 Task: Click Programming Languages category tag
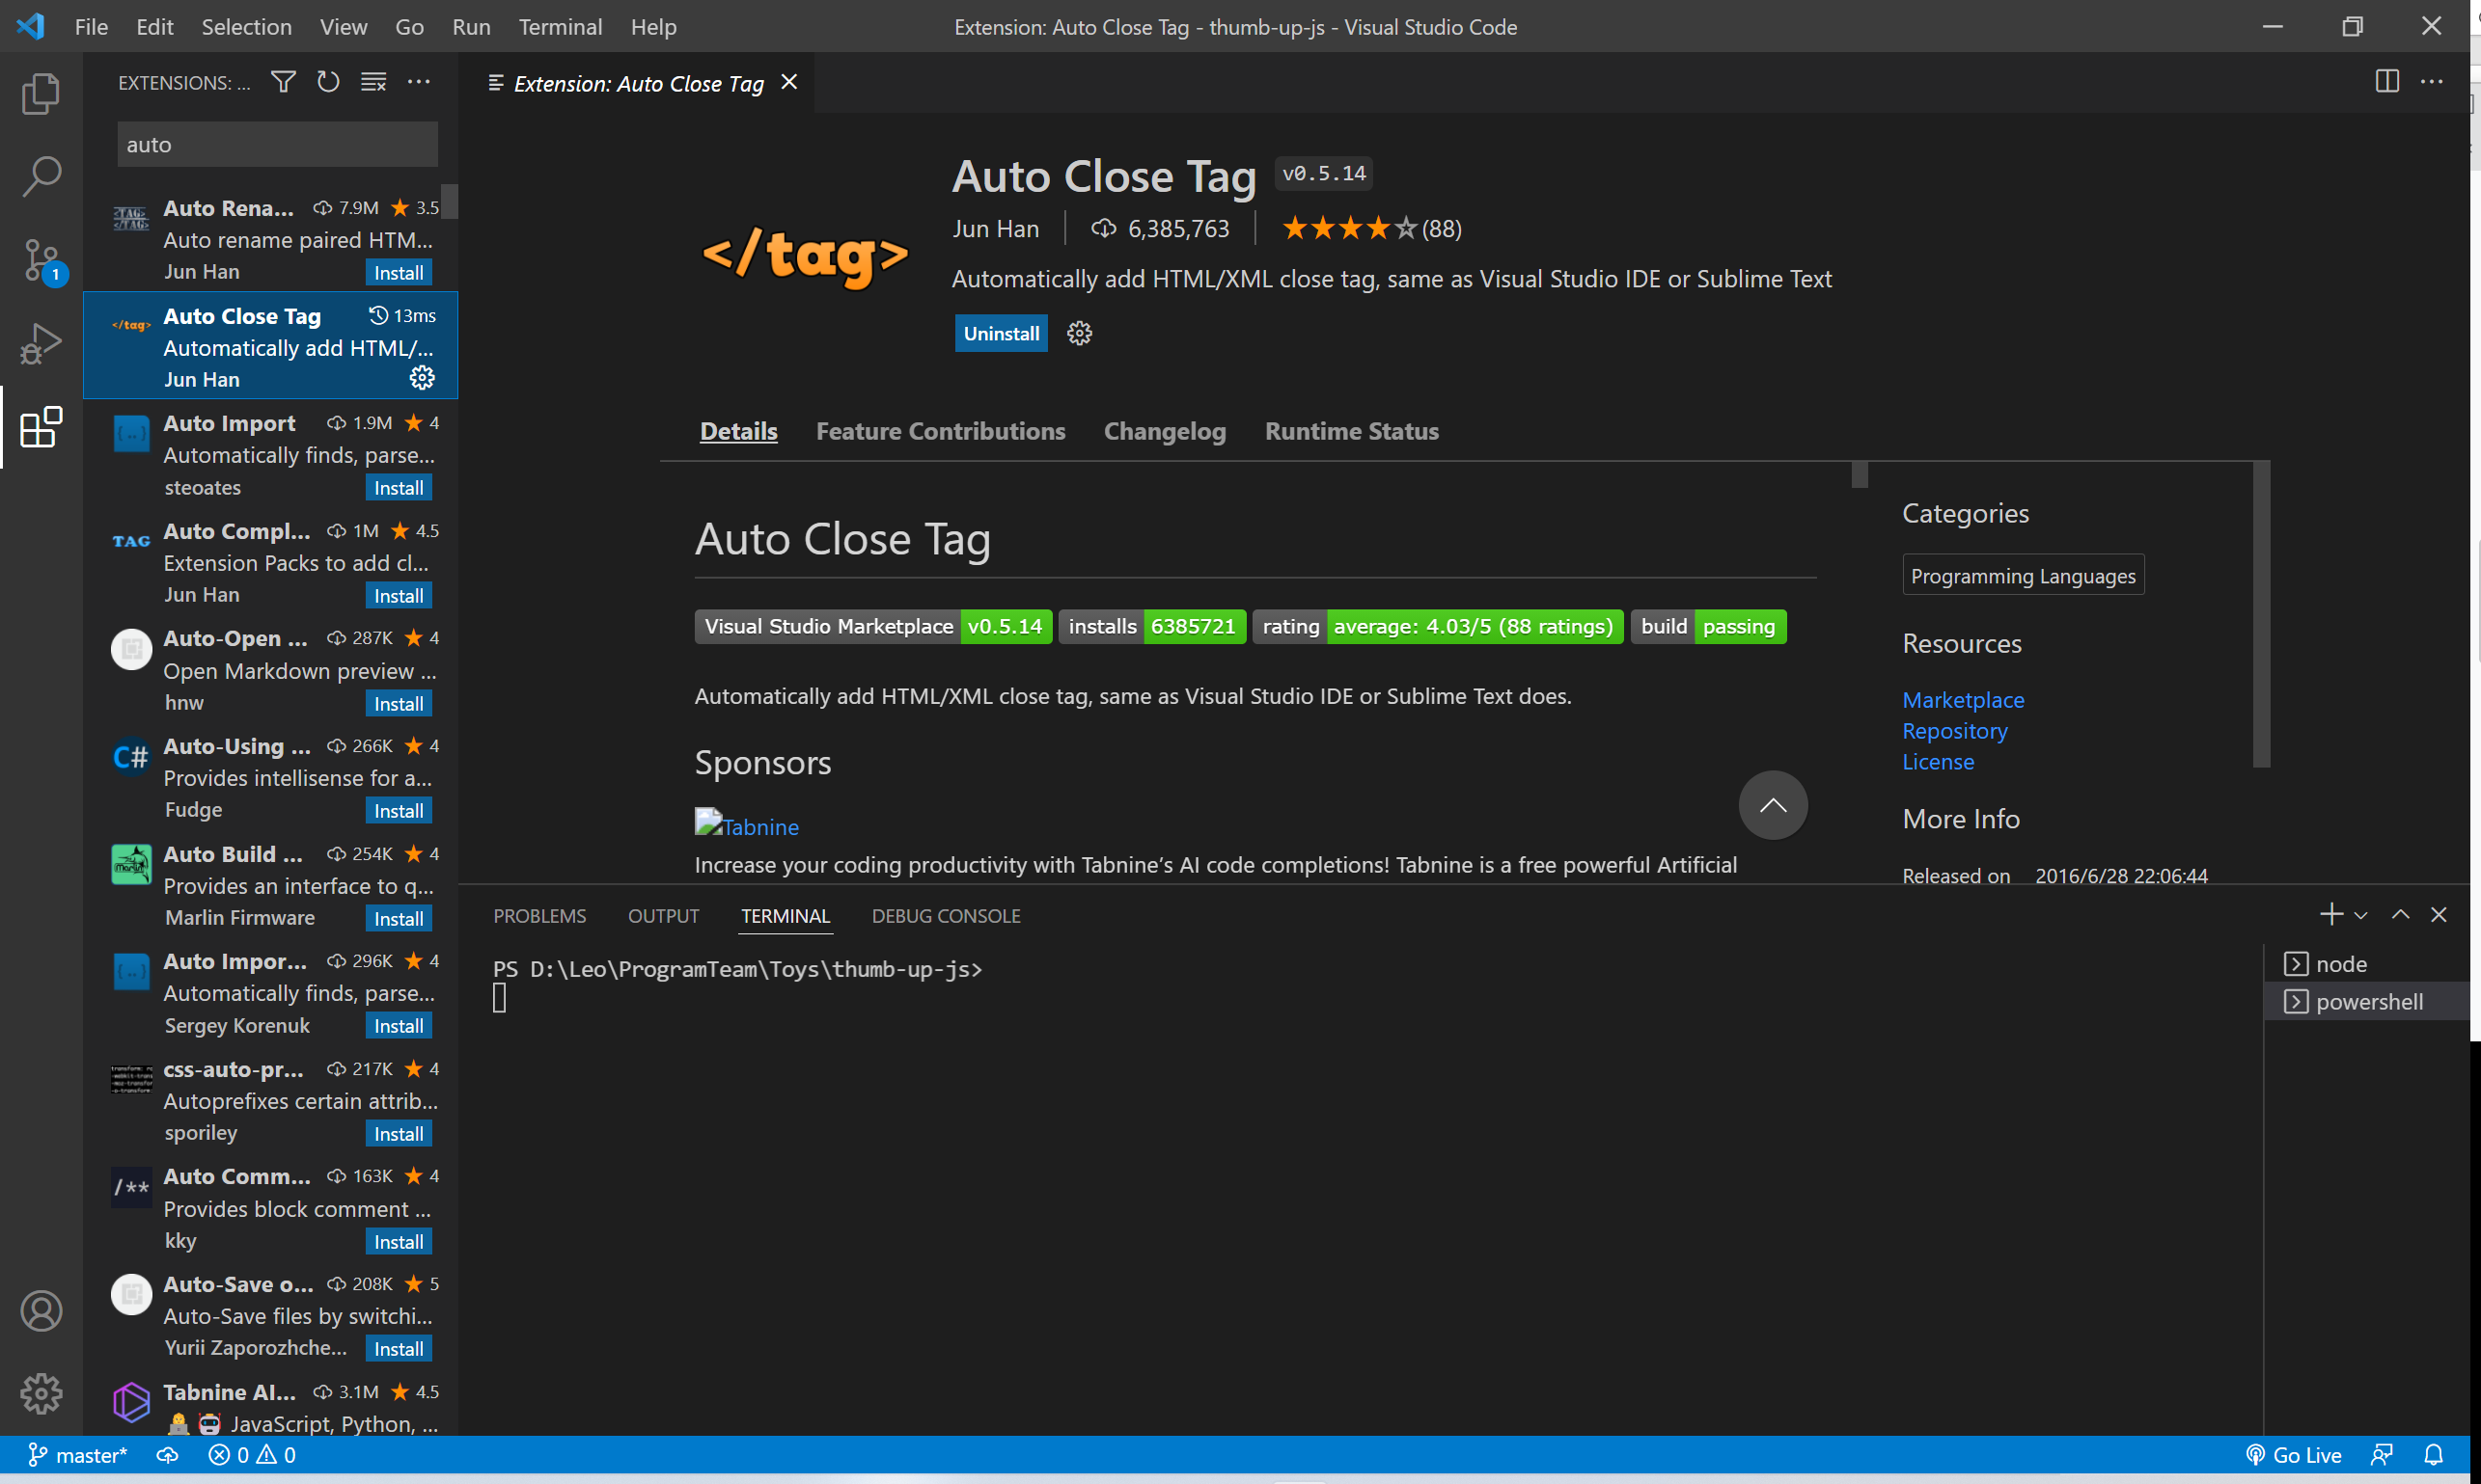click(2023, 575)
